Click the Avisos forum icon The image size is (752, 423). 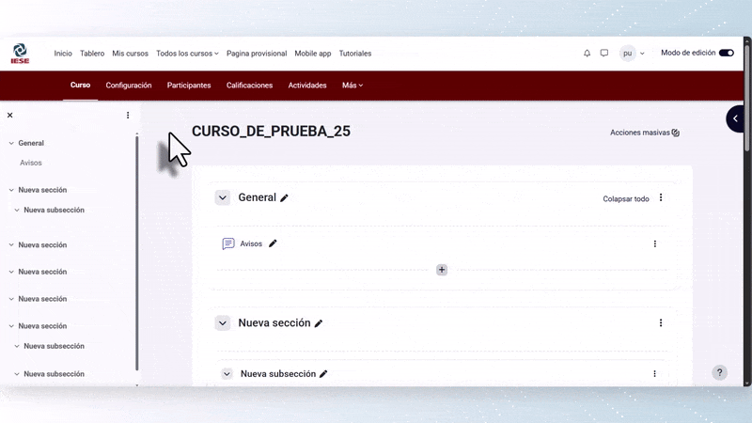point(228,243)
